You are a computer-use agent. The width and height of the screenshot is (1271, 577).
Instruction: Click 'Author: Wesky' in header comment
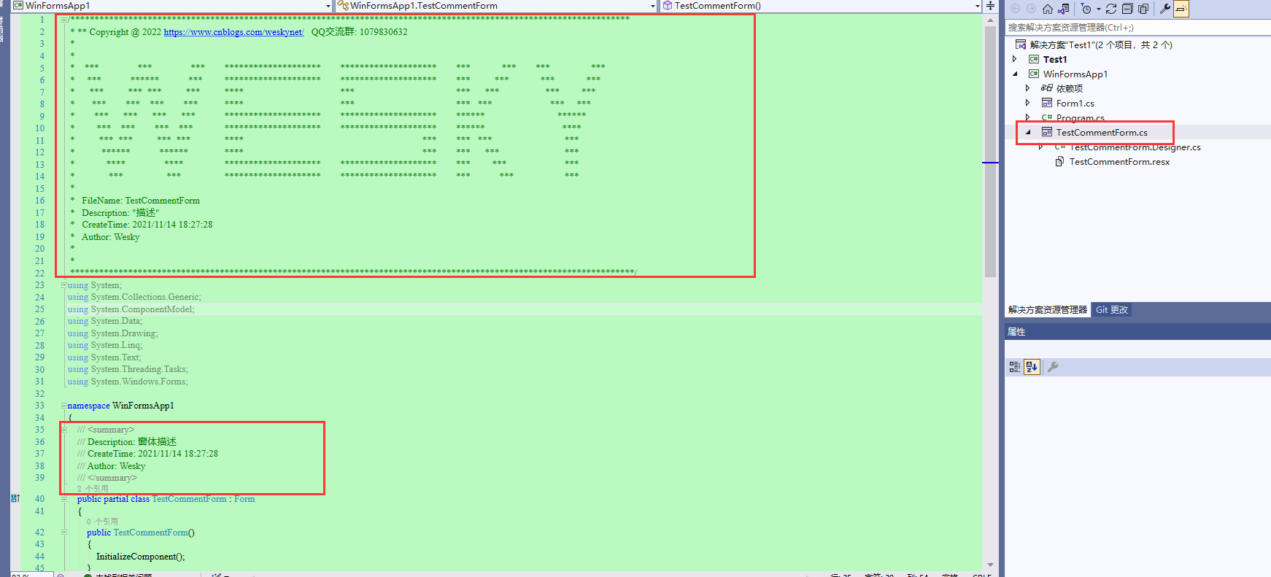tap(111, 237)
